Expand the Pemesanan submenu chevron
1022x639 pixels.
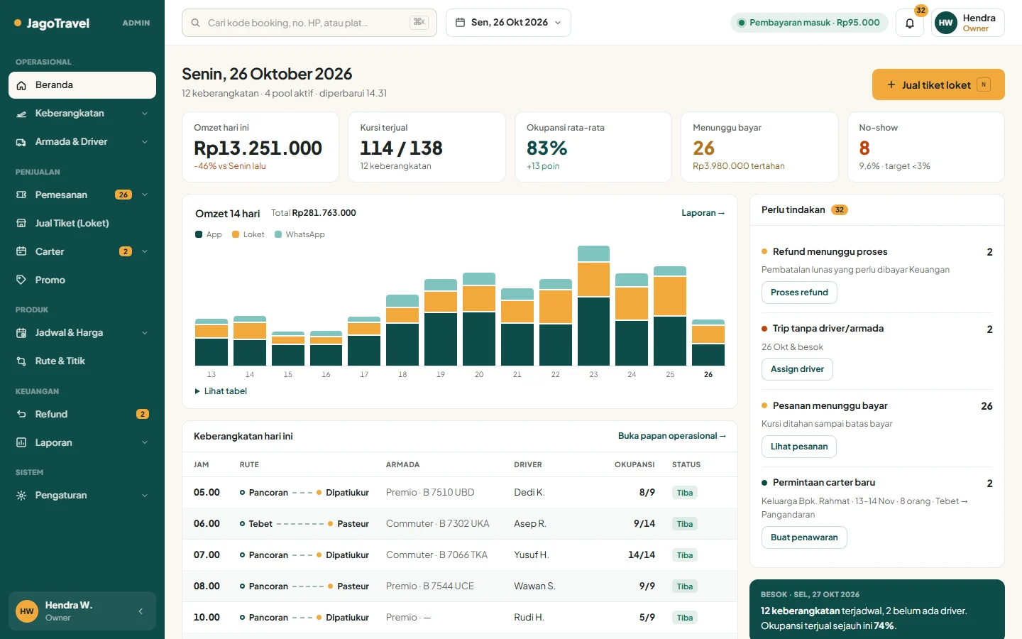(x=145, y=195)
